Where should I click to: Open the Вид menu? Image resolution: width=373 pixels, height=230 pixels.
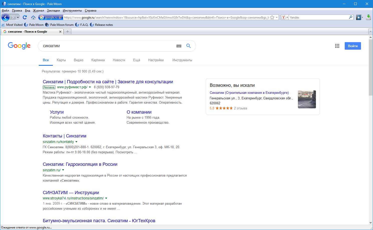tap(28, 11)
